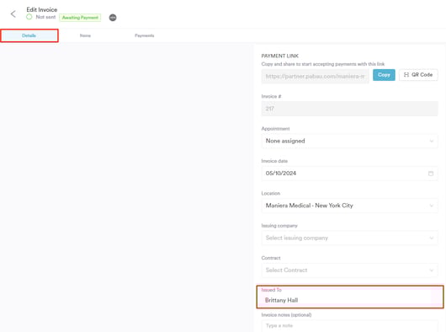
Task: Open the calendar icon in Invoice date
Action: pyautogui.click(x=431, y=174)
